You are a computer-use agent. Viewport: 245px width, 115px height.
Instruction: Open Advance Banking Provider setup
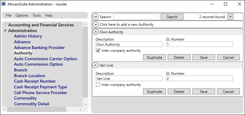(x=39, y=48)
